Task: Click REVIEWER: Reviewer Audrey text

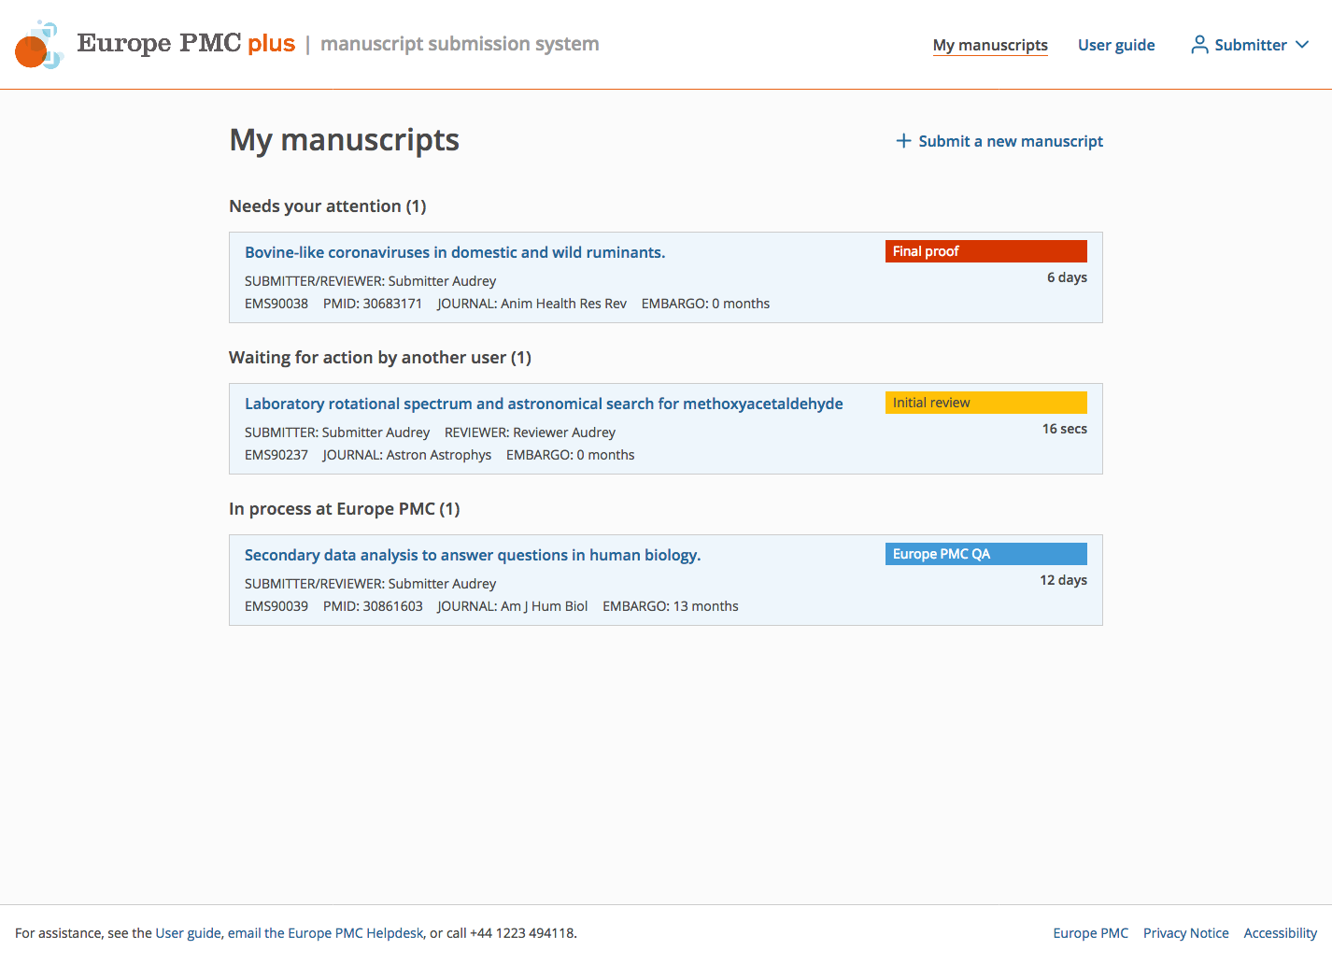Action: click(x=530, y=432)
